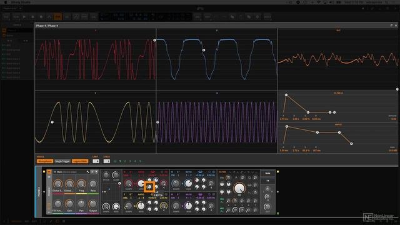Click the voice LIMIT number field

[x=96, y=161]
